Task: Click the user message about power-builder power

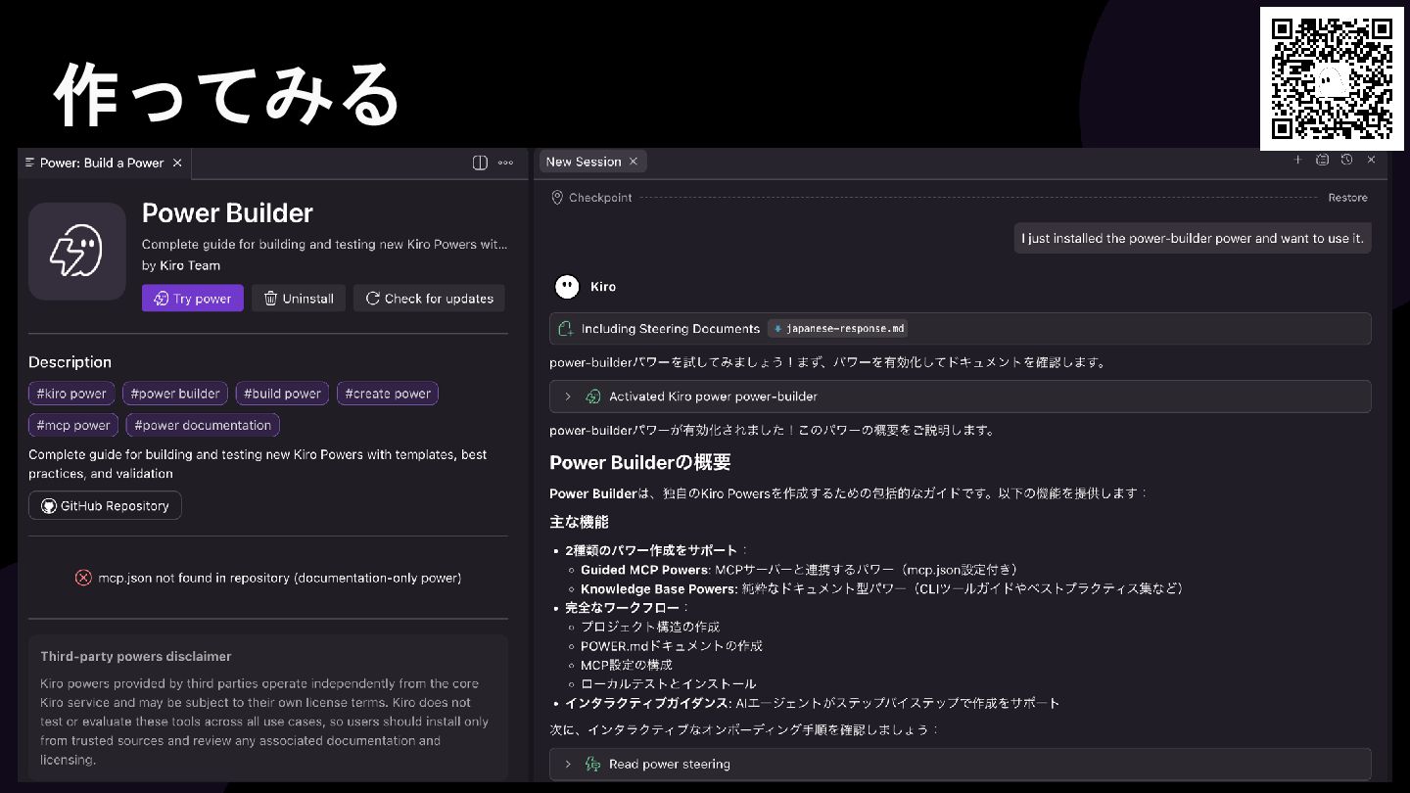Action: pos(1192,238)
